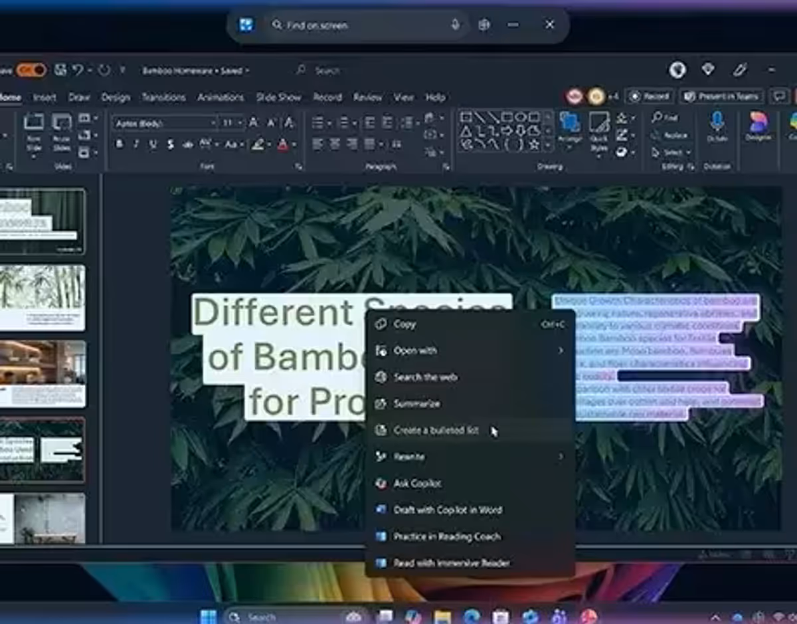
Task: Open the font name combo box
Action: [x=165, y=123]
